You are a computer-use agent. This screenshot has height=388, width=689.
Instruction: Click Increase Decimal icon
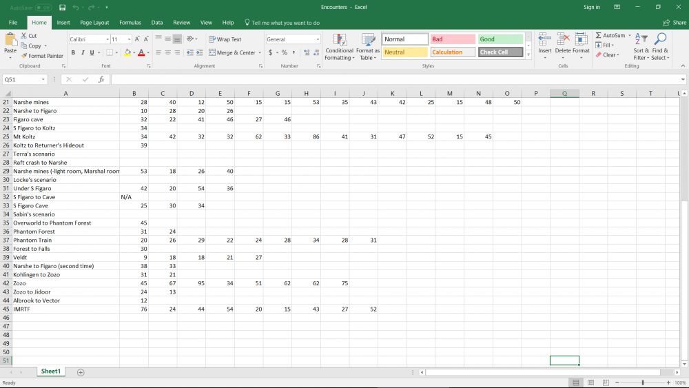(307, 52)
